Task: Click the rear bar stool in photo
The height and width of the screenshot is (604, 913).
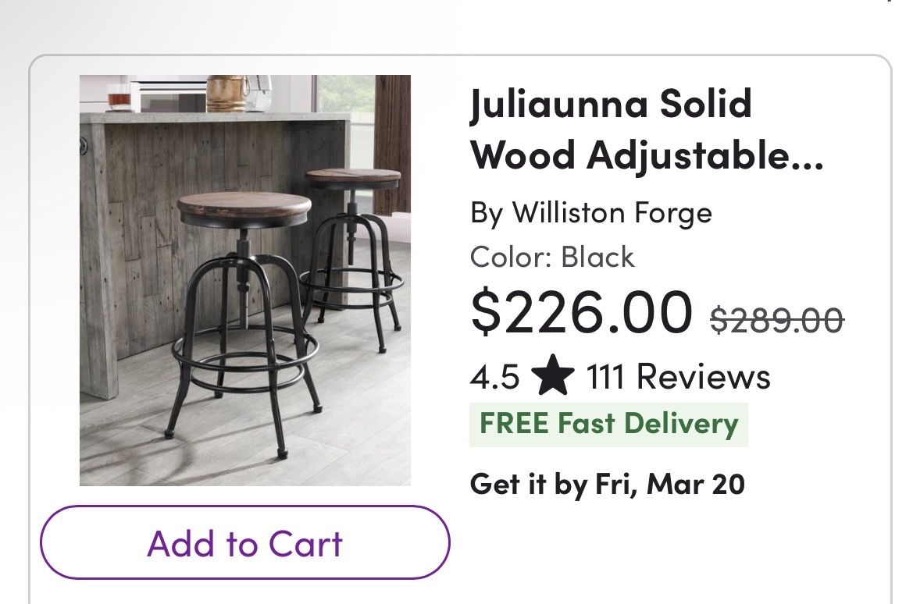Action: coord(352,234)
